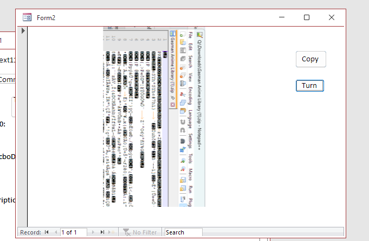
Task: Click the Turn button
Action: [x=309, y=86]
